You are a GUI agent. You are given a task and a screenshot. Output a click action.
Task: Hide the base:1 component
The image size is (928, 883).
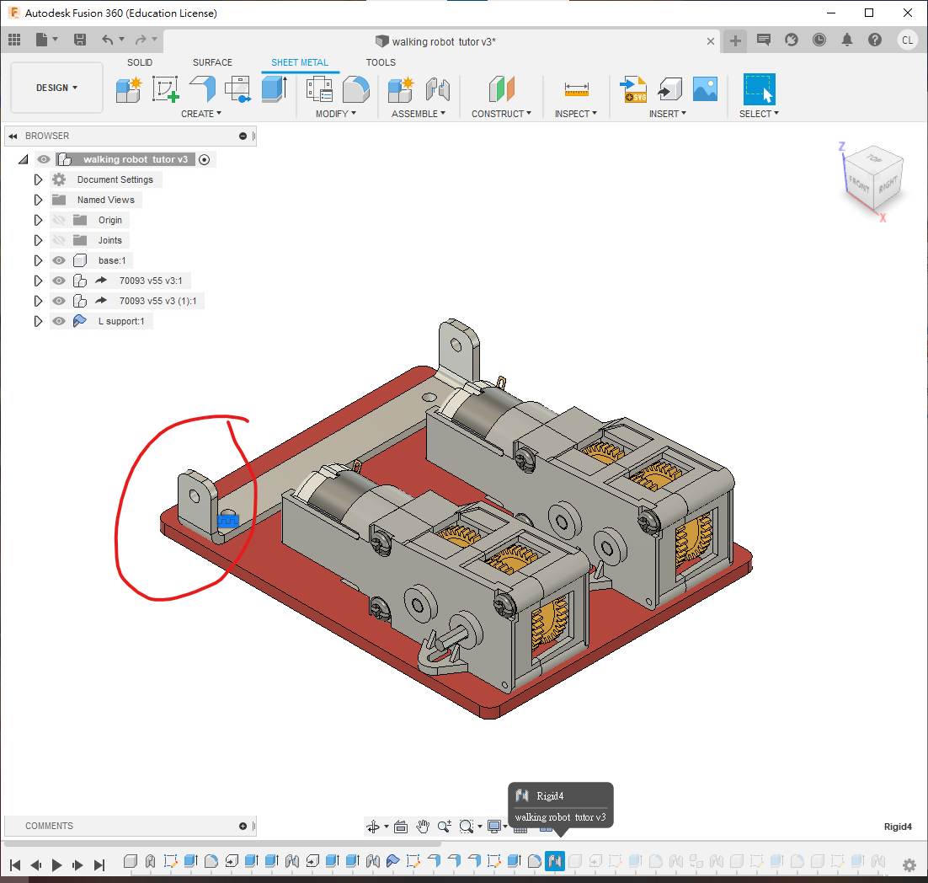59,260
